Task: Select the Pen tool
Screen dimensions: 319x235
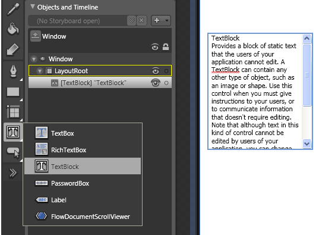Action: click(13, 71)
